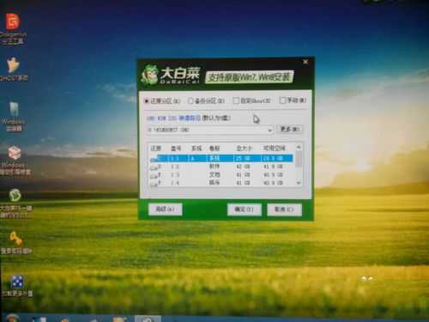Select the restore partition radio button
429x322 pixels.
(x=147, y=101)
